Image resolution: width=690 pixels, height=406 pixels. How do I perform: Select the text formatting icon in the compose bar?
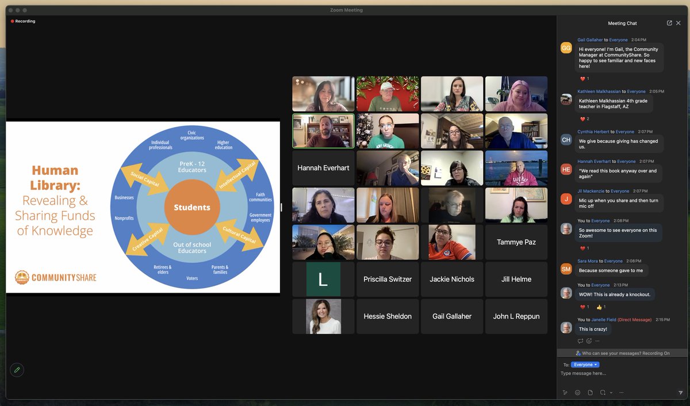565,392
